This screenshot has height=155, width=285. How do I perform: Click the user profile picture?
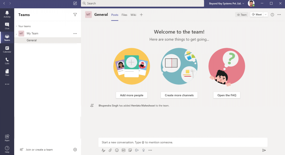coord(251,3)
